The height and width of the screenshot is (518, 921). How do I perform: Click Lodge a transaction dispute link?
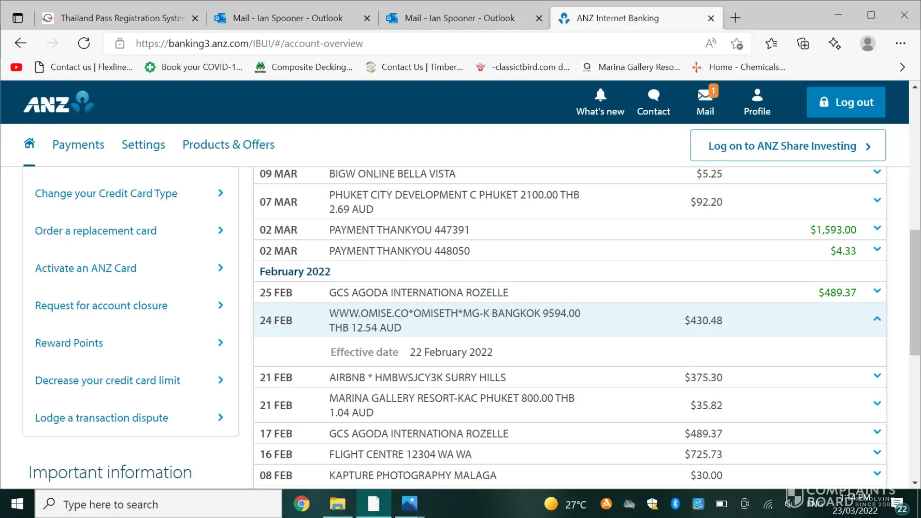tap(102, 418)
